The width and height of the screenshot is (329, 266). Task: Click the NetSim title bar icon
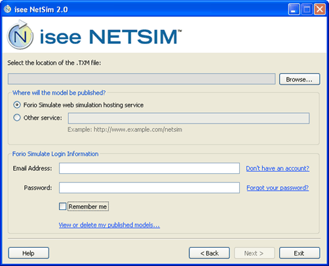tap(7, 9)
